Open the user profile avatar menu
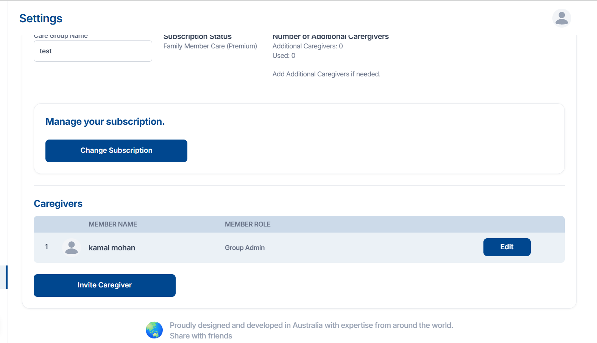The width and height of the screenshot is (597, 343). [561, 18]
